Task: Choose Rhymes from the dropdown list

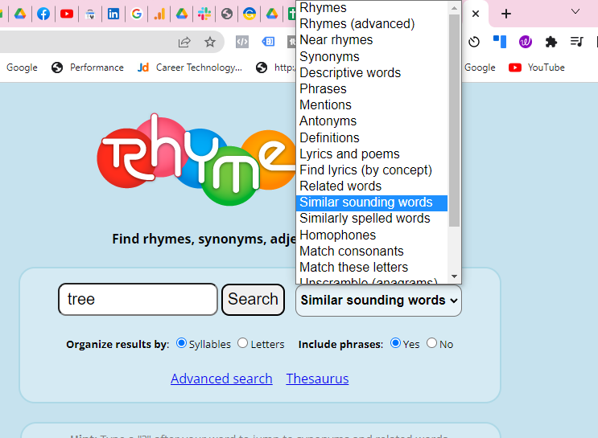Action: [372, 7]
